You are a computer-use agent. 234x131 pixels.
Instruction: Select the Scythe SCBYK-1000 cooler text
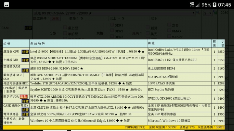pyautogui.click(x=86, y=90)
